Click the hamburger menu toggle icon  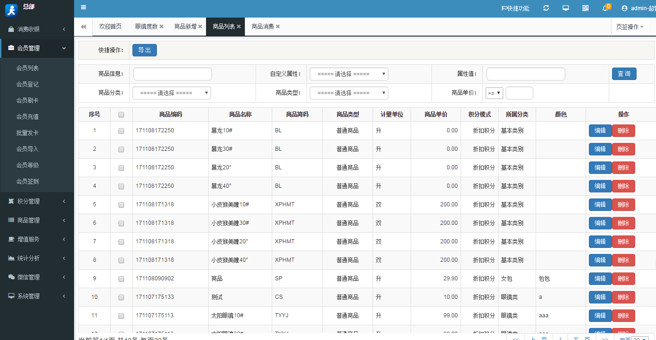tap(83, 7)
